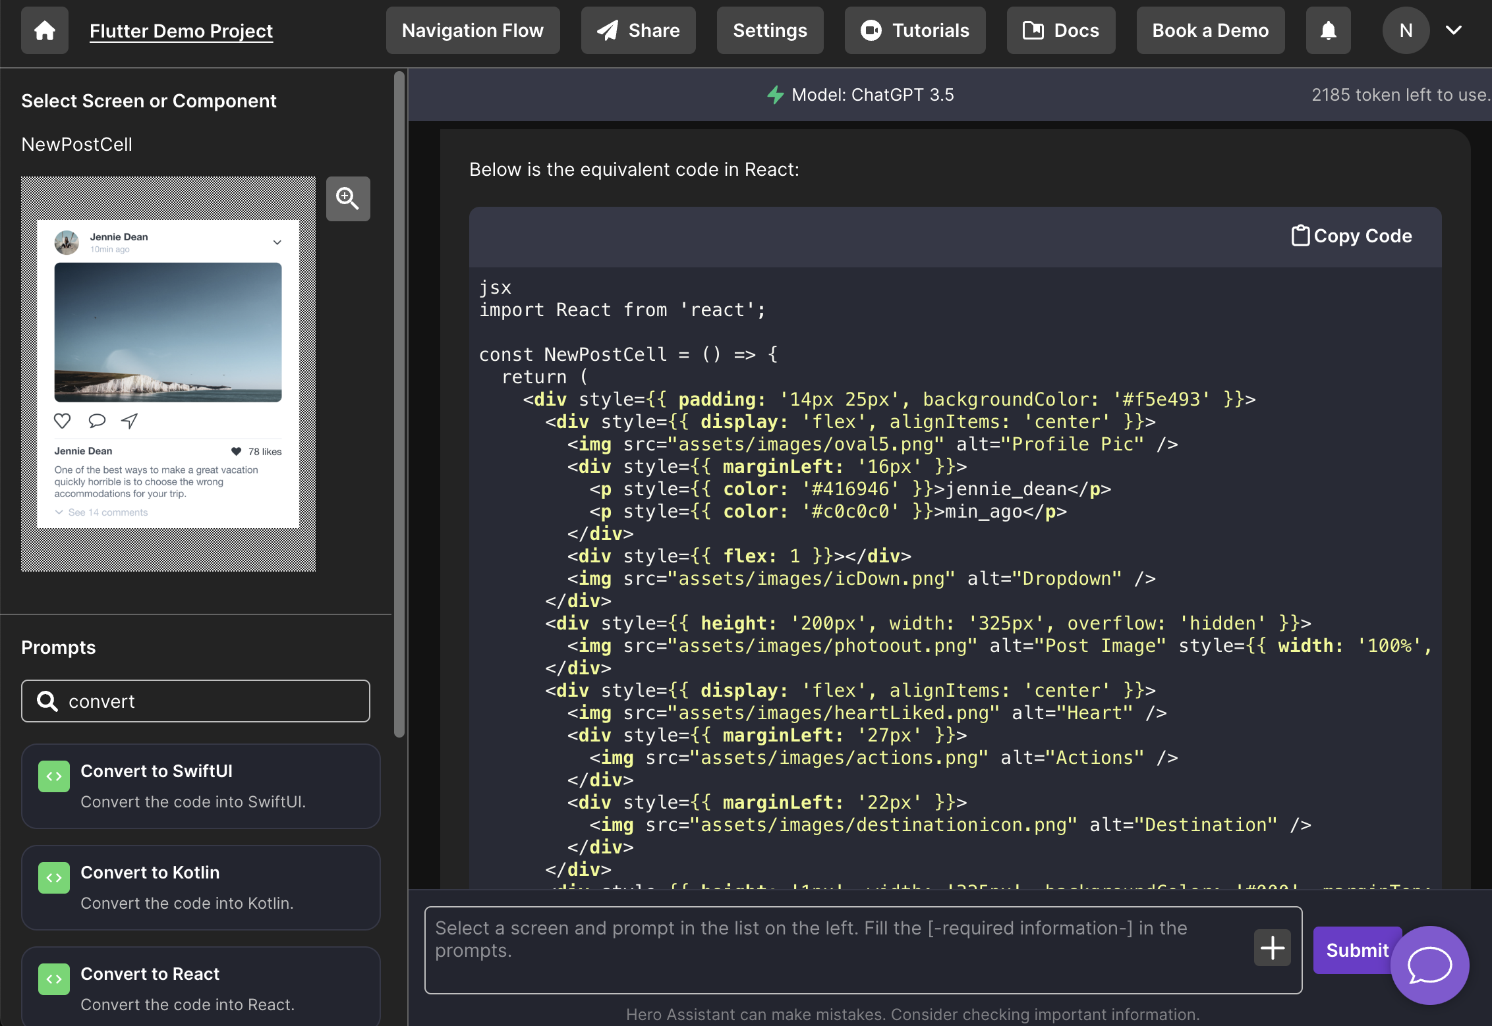Image resolution: width=1492 pixels, height=1026 pixels.
Task: Expand See 14 comments in preview
Action: (102, 512)
